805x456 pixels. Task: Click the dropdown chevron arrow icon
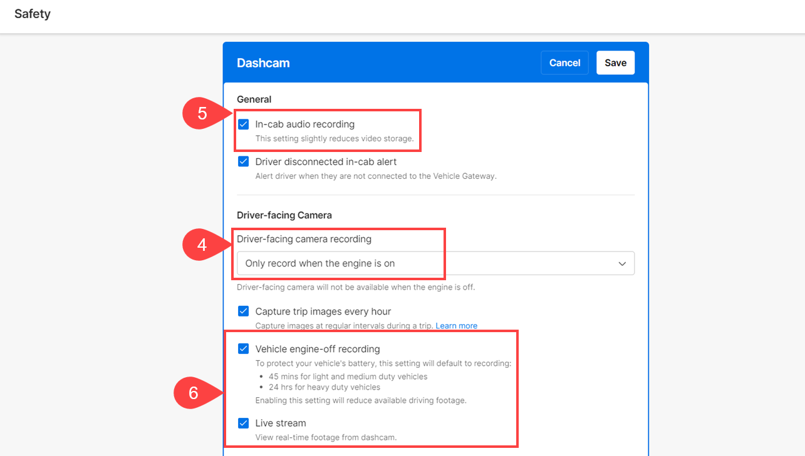[x=622, y=263]
